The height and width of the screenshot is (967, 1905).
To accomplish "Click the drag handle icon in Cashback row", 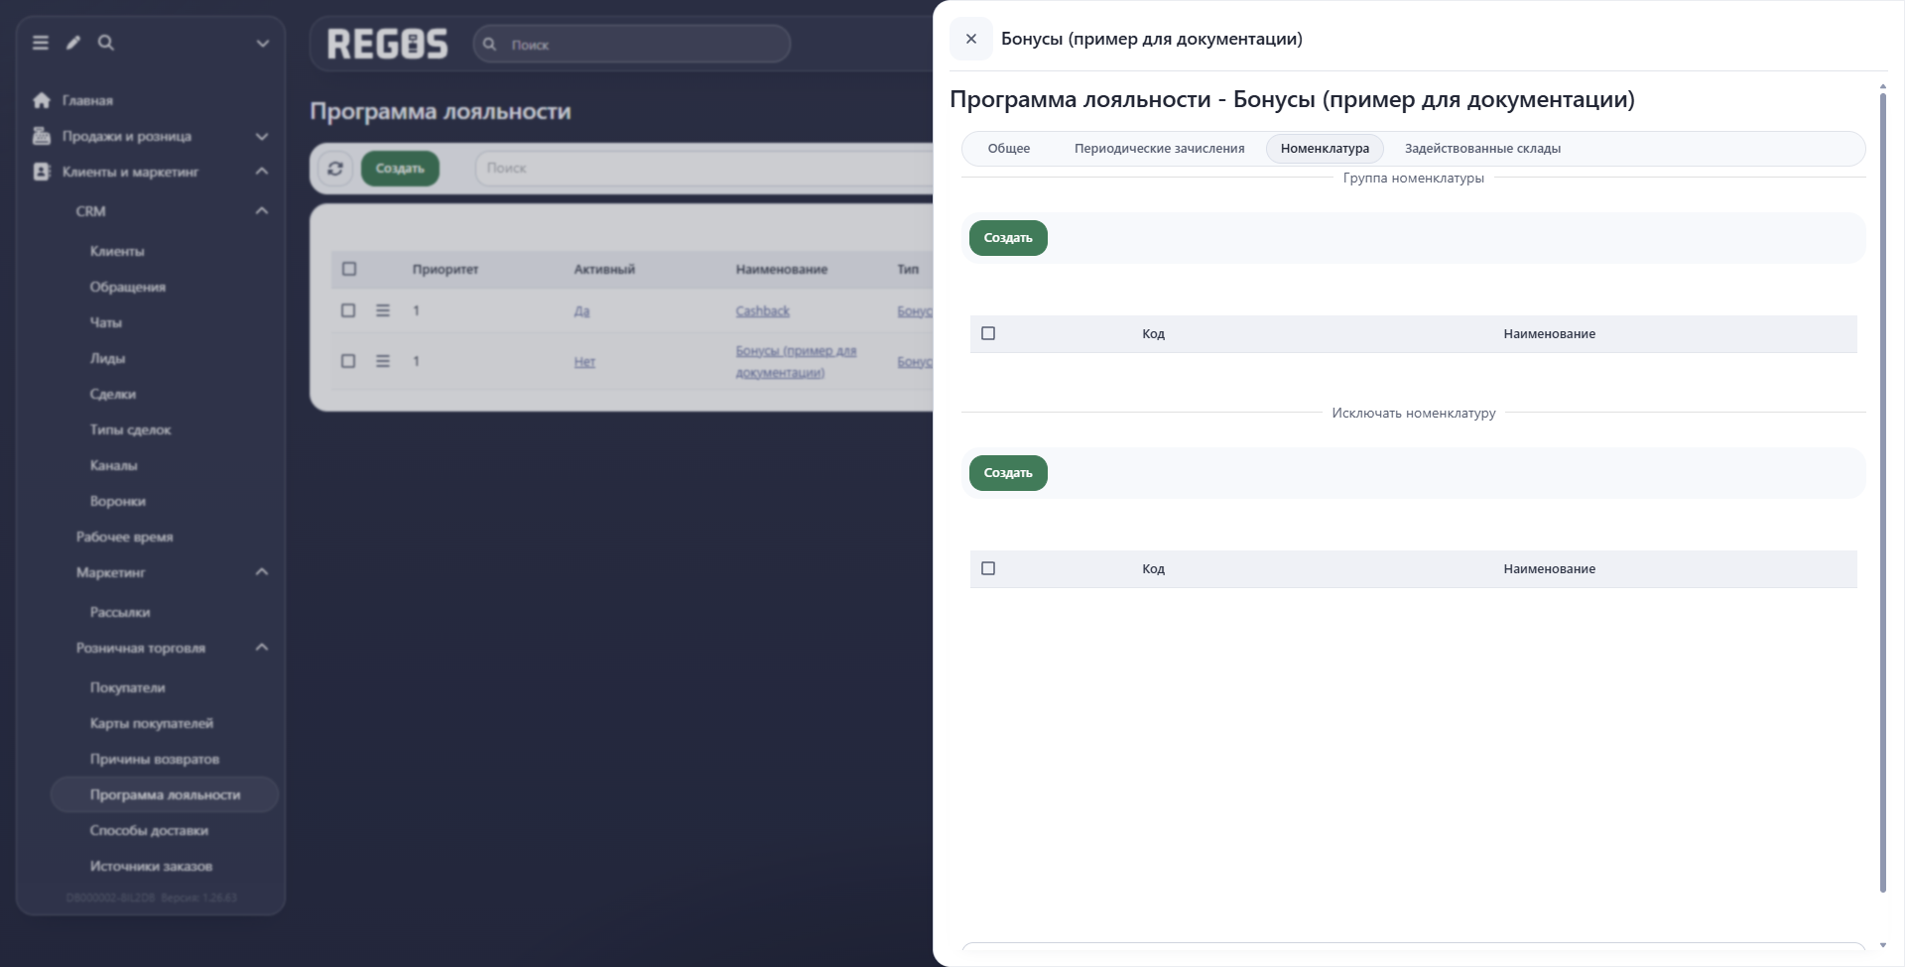I will coord(383,310).
